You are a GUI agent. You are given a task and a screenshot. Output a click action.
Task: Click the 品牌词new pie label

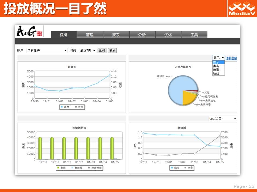(163, 76)
